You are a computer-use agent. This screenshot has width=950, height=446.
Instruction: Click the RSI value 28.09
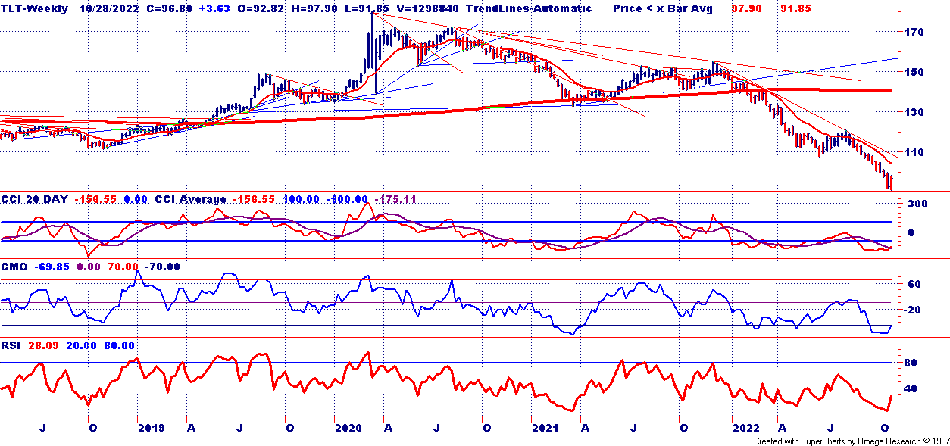(x=44, y=345)
